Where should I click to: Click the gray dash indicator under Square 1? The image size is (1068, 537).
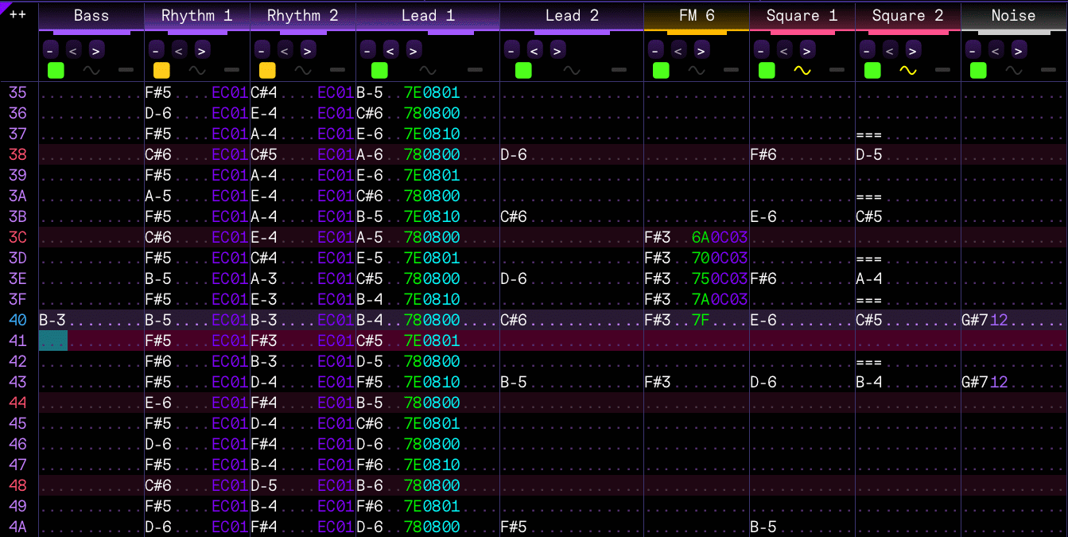click(837, 71)
